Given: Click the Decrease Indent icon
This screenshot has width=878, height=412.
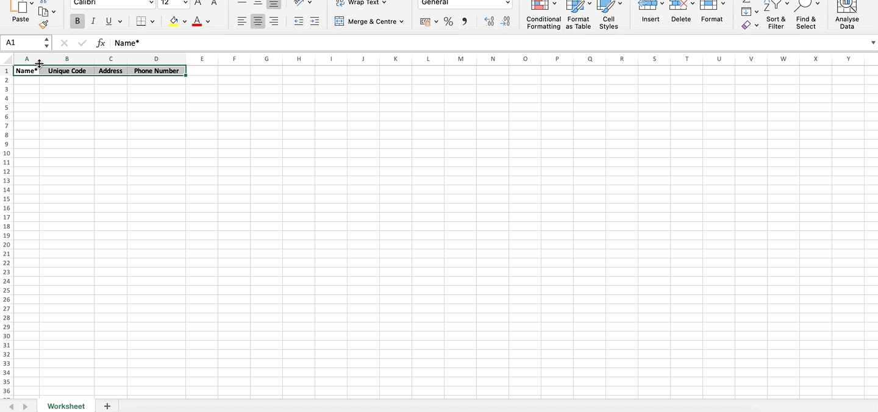Looking at the screenshot, I should click(x=299, y=21).
